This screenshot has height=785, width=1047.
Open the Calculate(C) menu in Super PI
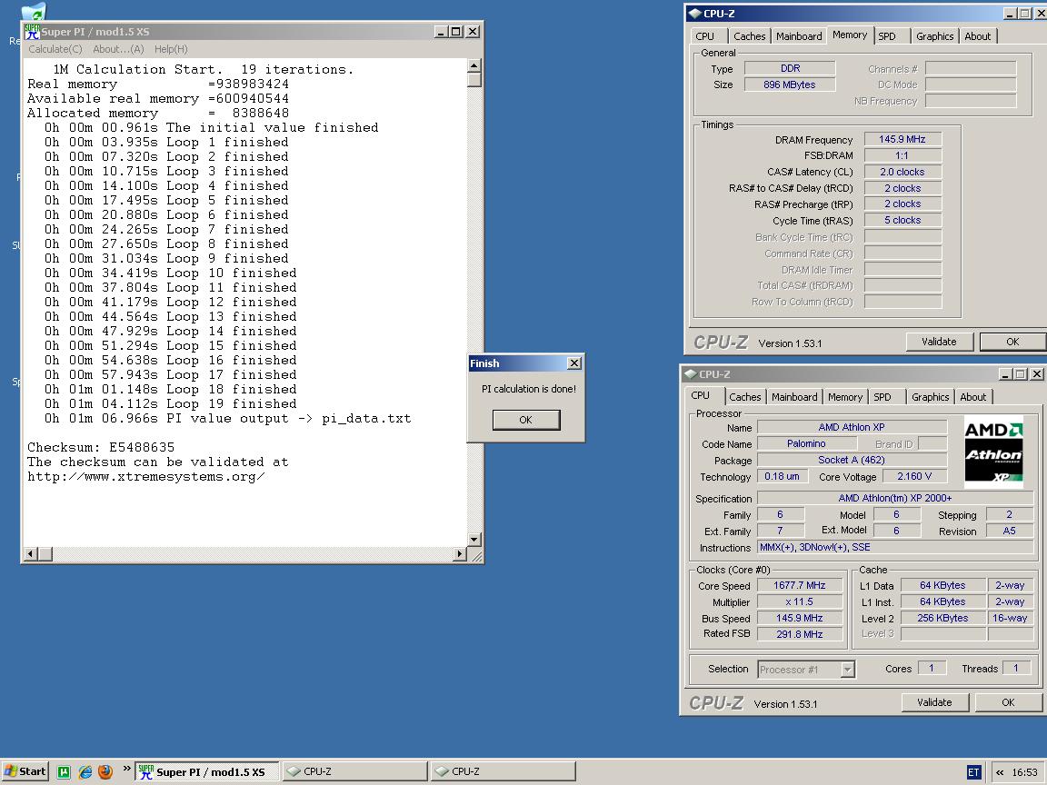click(55, 49)
